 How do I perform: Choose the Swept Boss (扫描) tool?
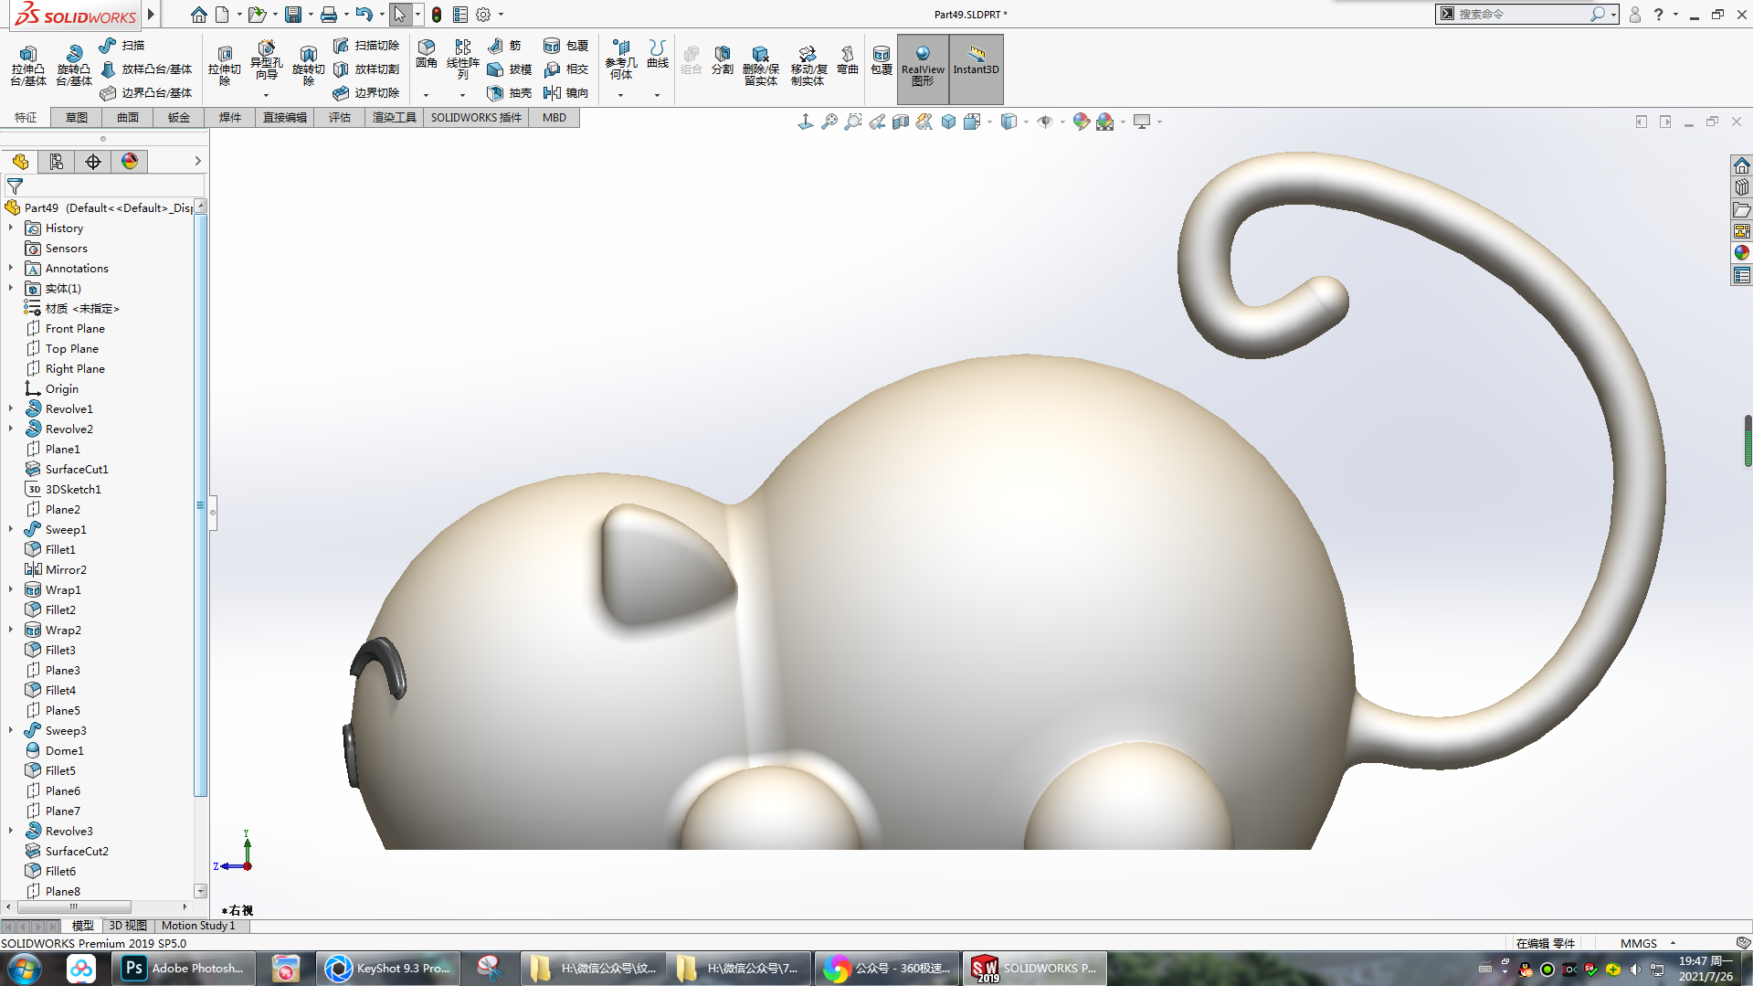pos(121,45)
